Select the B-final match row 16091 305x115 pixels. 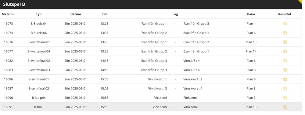coord(151,107)
